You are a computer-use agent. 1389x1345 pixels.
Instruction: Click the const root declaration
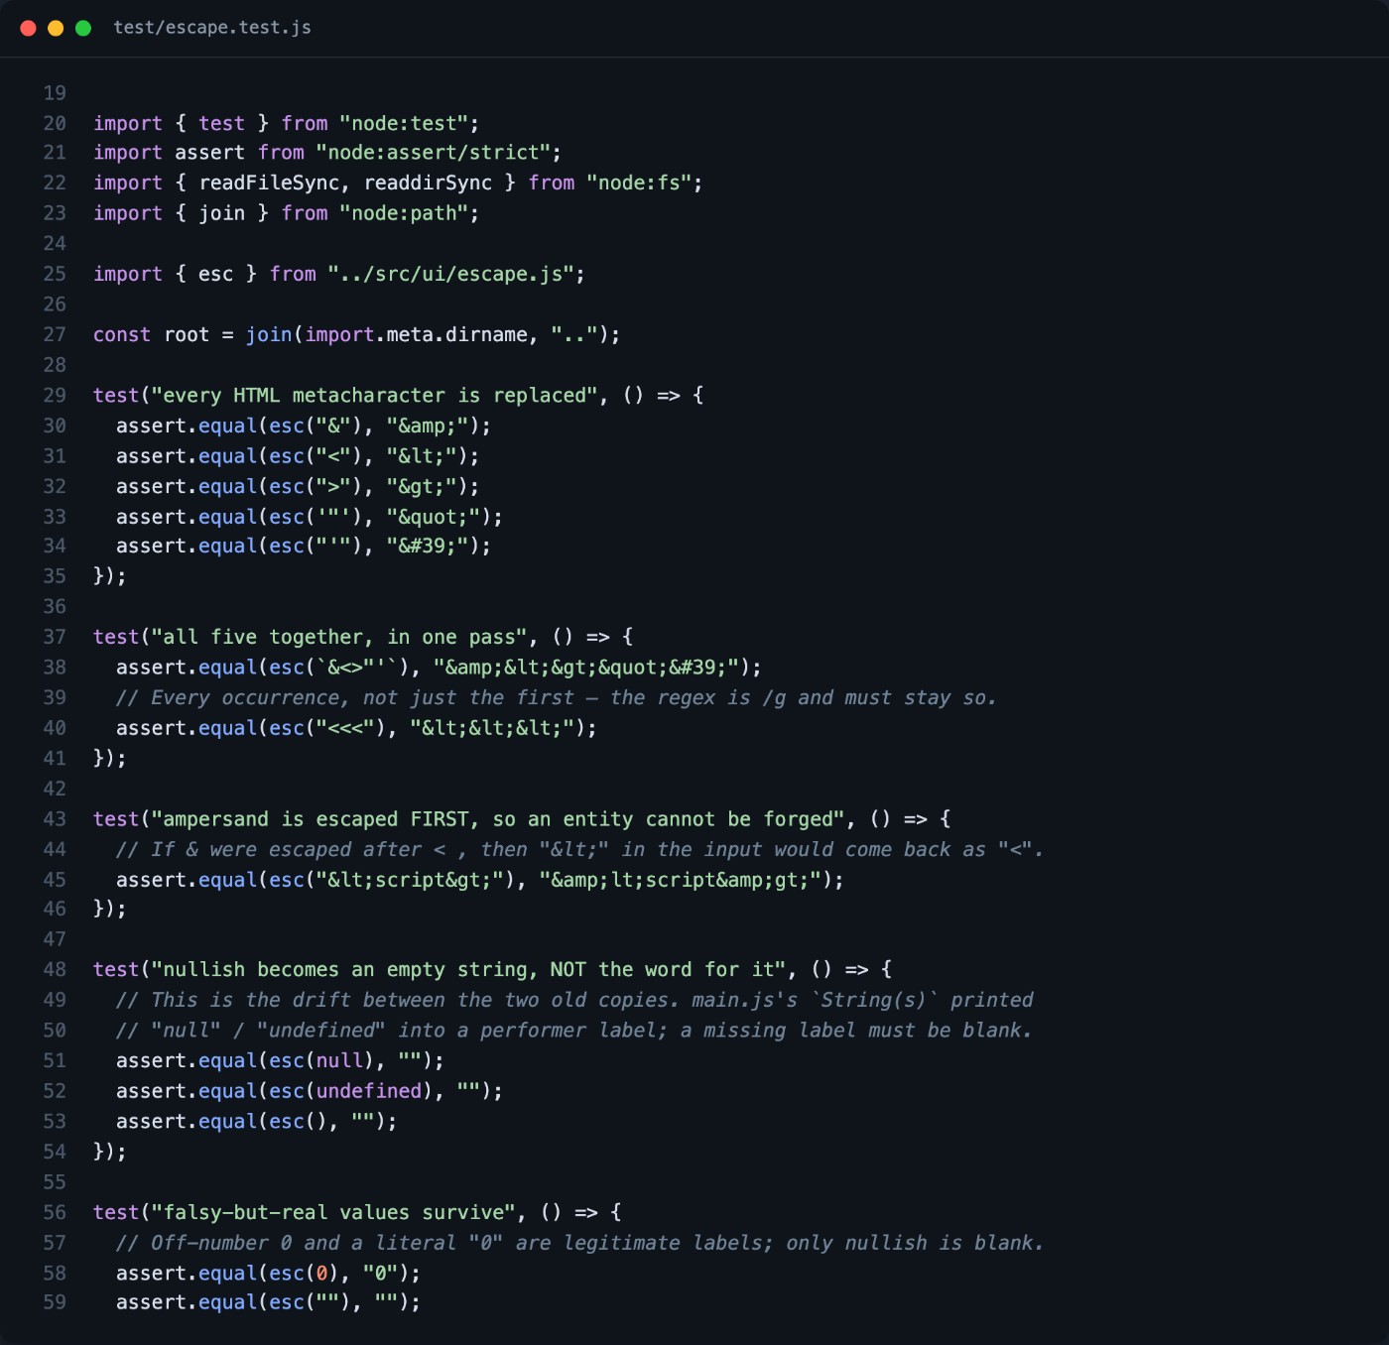click(356, 334)
